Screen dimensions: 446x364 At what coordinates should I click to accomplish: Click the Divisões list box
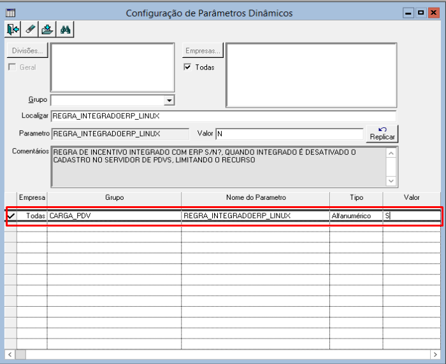(x=112, y=67)
